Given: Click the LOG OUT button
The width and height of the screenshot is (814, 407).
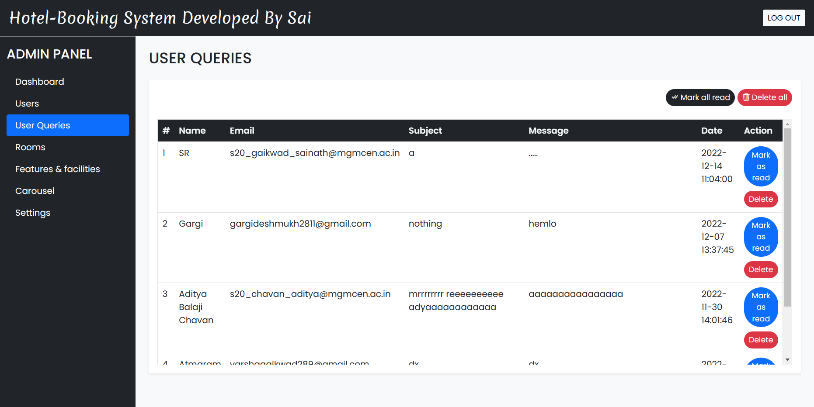Looking at the screenshot, I should coord(784,18).
